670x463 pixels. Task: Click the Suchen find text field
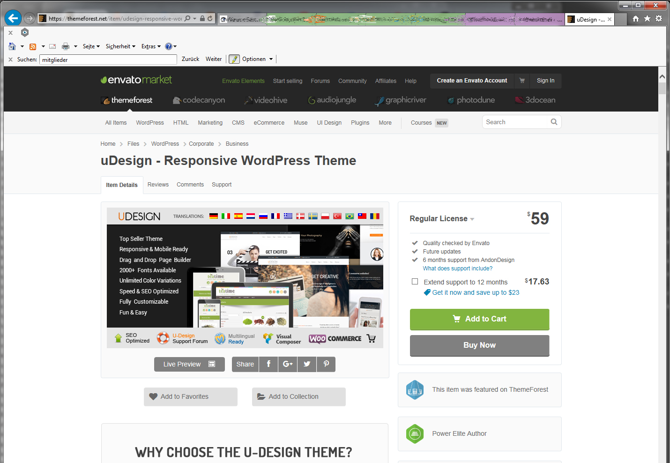click(108, 60)
